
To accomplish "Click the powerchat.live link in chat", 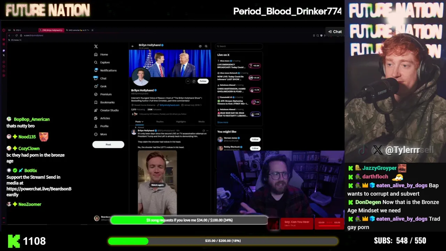I will pos(39,192).
